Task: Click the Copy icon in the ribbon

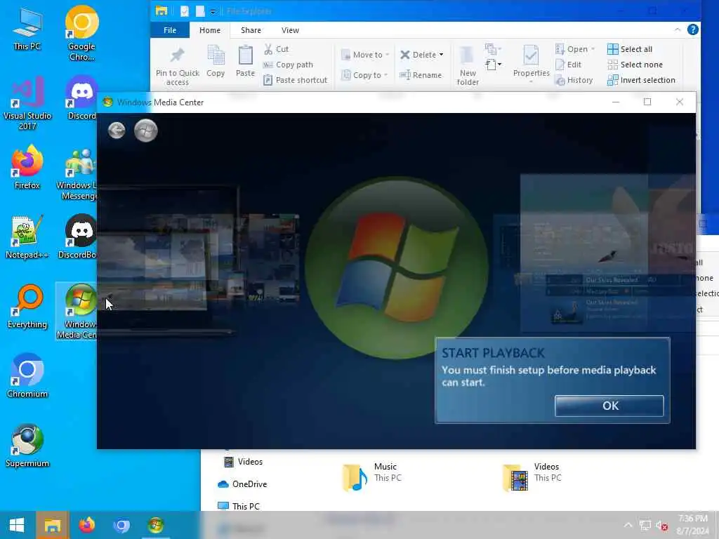Action: pyautogui.click(x=216, y=56)
